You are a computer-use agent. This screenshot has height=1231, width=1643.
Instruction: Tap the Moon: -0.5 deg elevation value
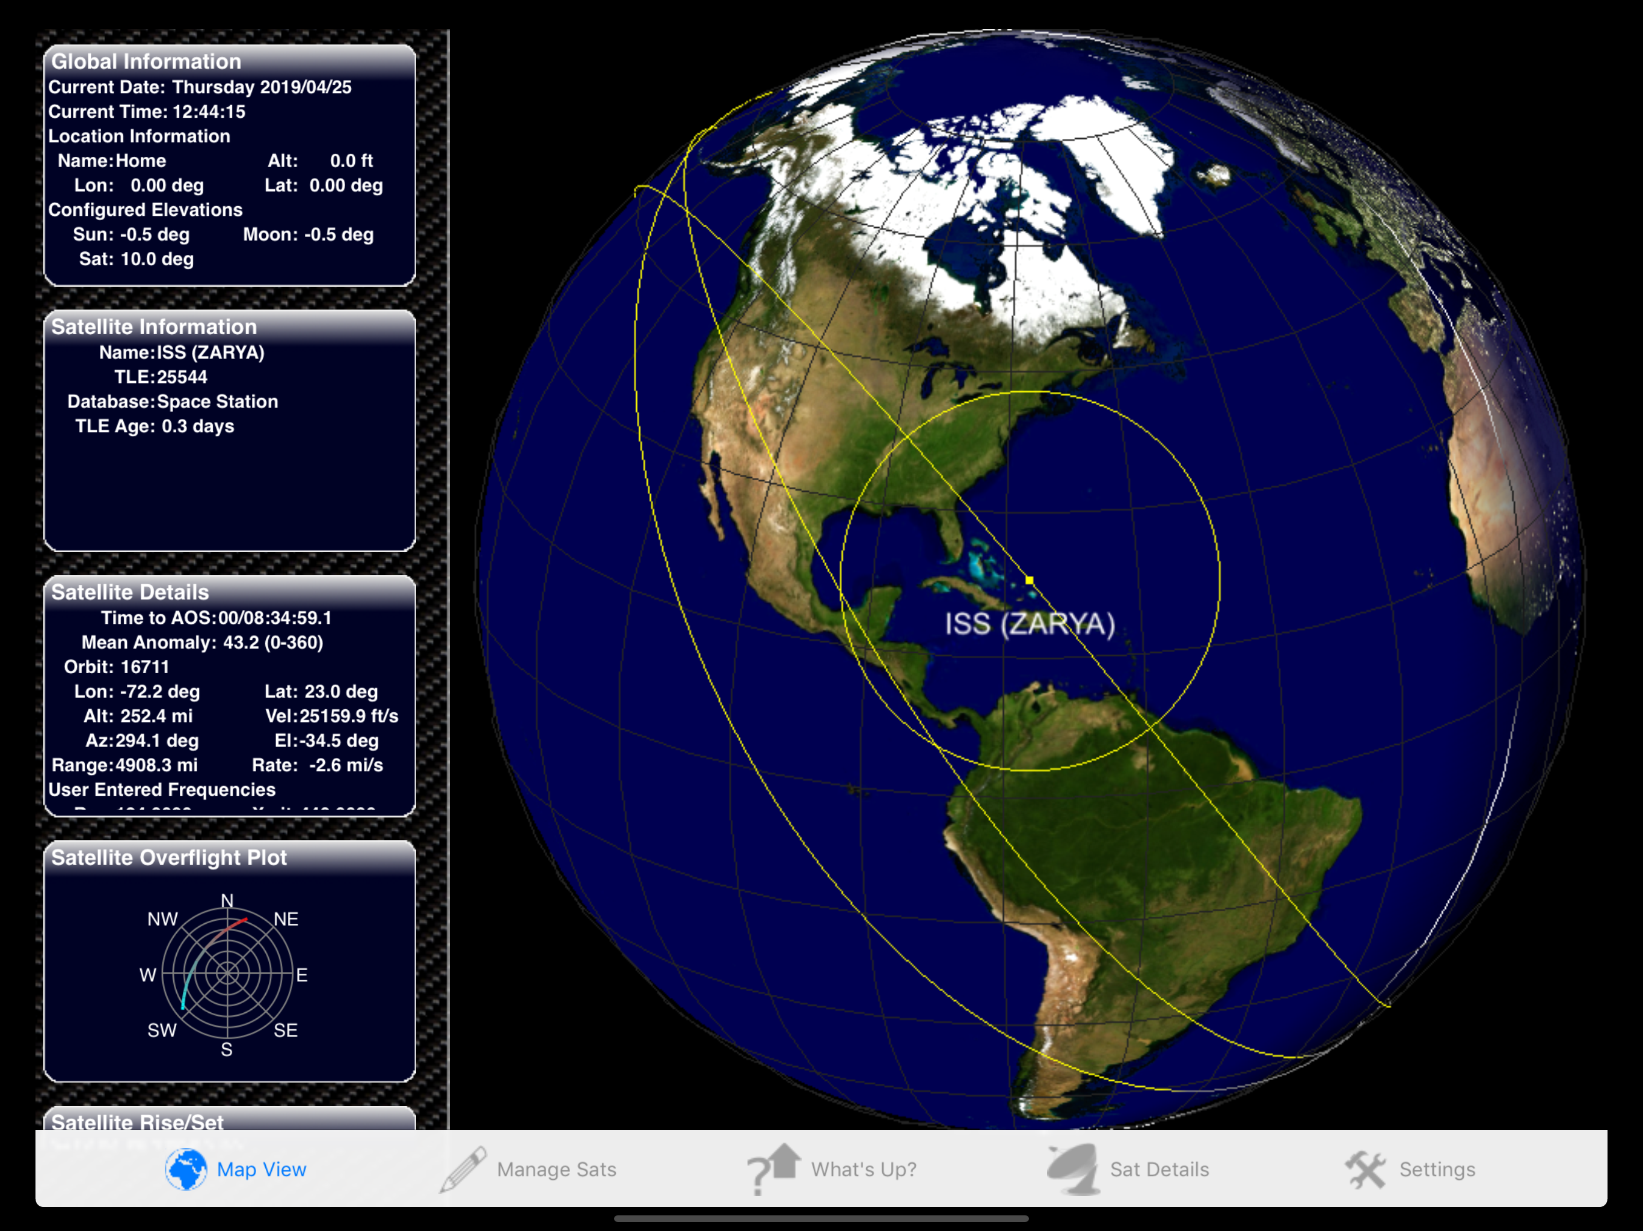click(309, 234)
